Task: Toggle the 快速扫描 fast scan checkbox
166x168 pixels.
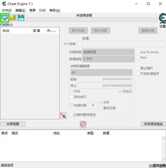Action: [71, 105]
